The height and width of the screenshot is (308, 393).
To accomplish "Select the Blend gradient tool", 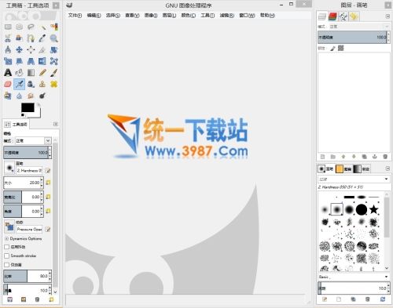I will coord(31,73).
